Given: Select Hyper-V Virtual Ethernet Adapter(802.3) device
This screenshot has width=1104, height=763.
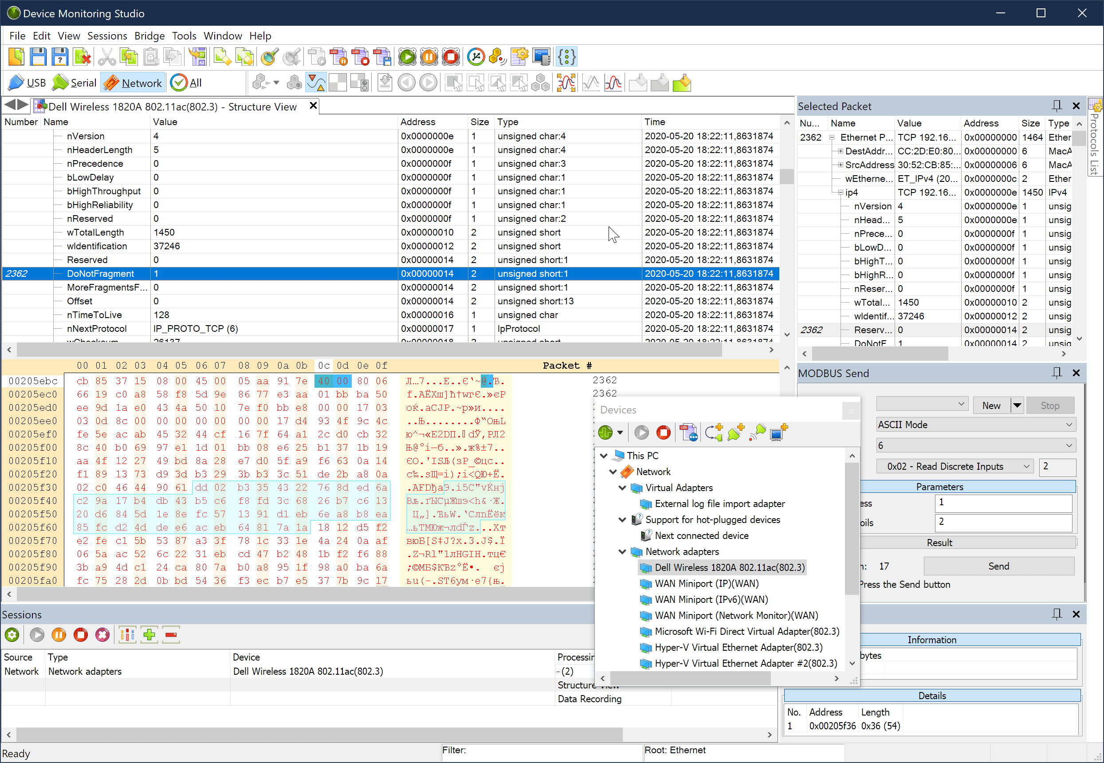Looking at the screenshot, I should [738, 647].
